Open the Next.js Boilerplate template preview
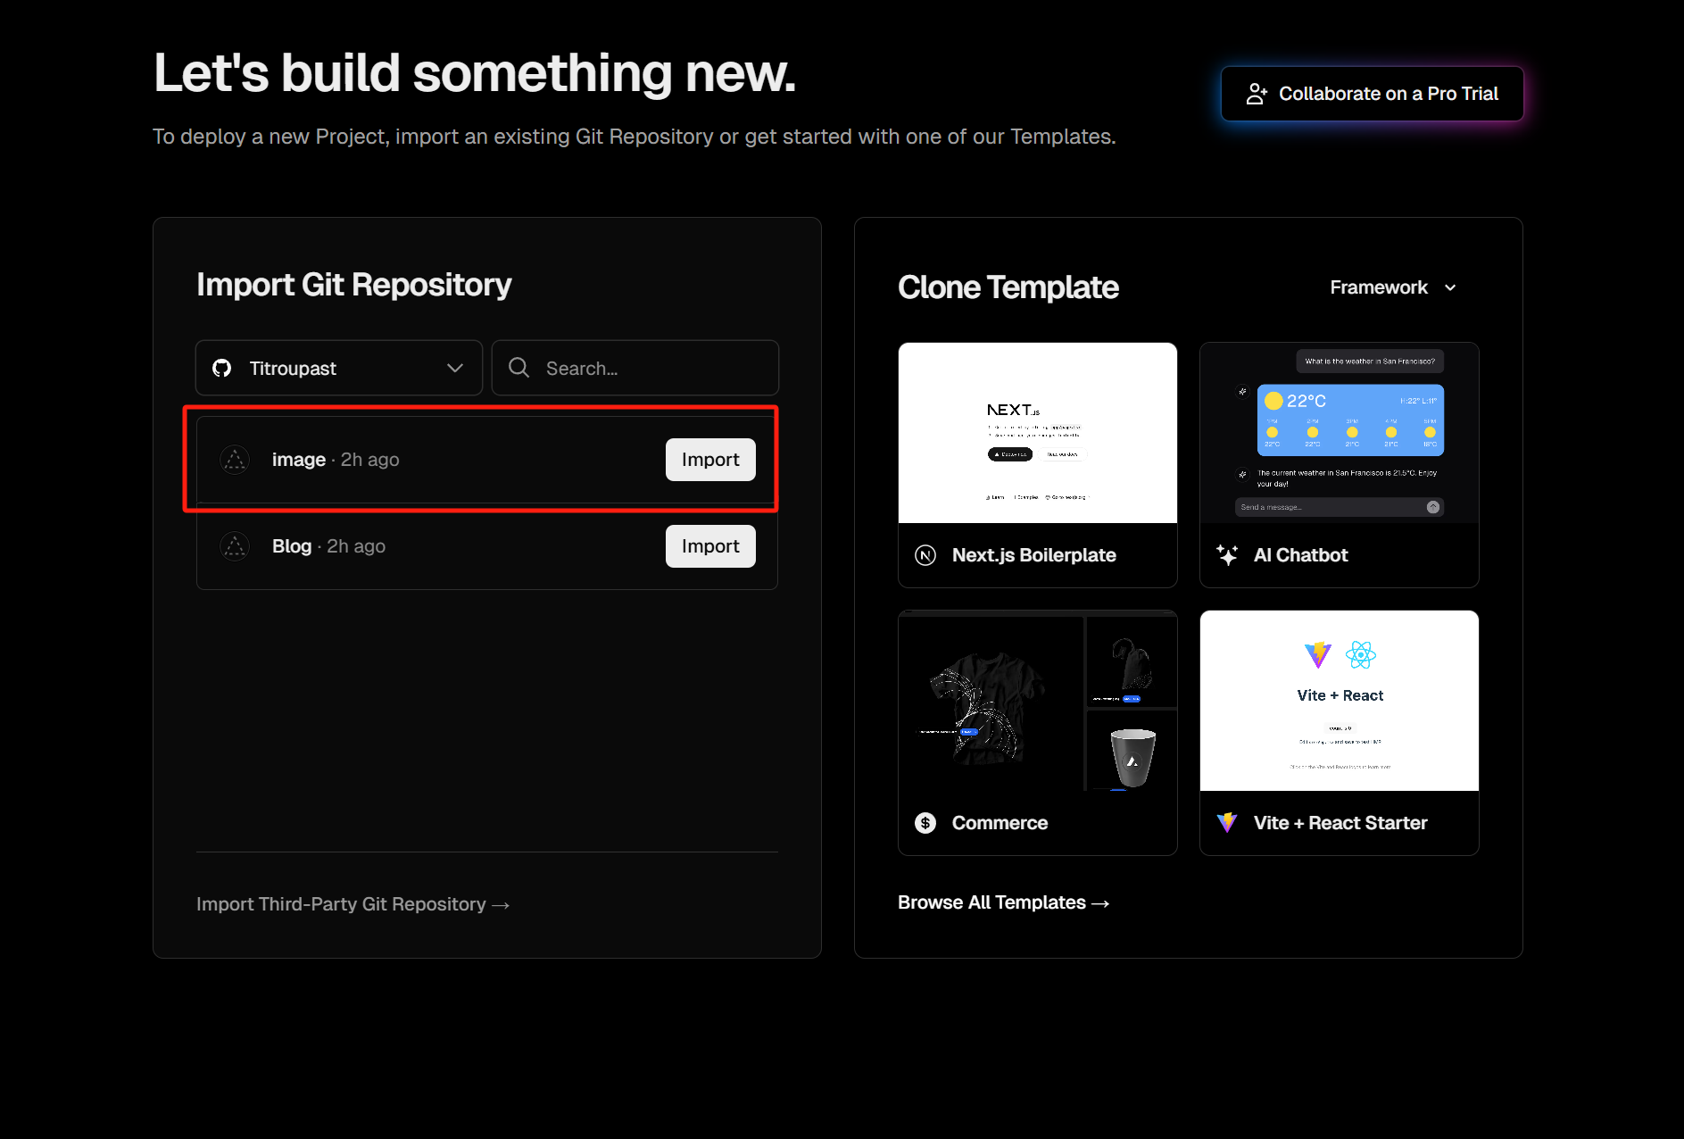Viewport: 1684px width, 1139px height. [1038, 433]
